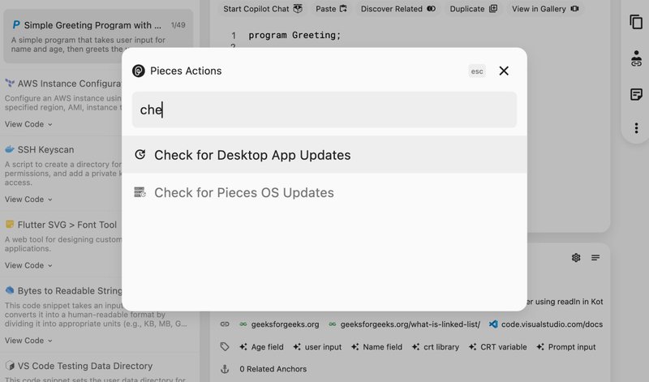The width and height of the screenshot is (649, 382).
Task: Click the Age field tag
Action: tap(261, 347)
